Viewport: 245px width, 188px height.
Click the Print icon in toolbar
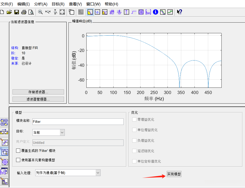[x=24, y=12]
